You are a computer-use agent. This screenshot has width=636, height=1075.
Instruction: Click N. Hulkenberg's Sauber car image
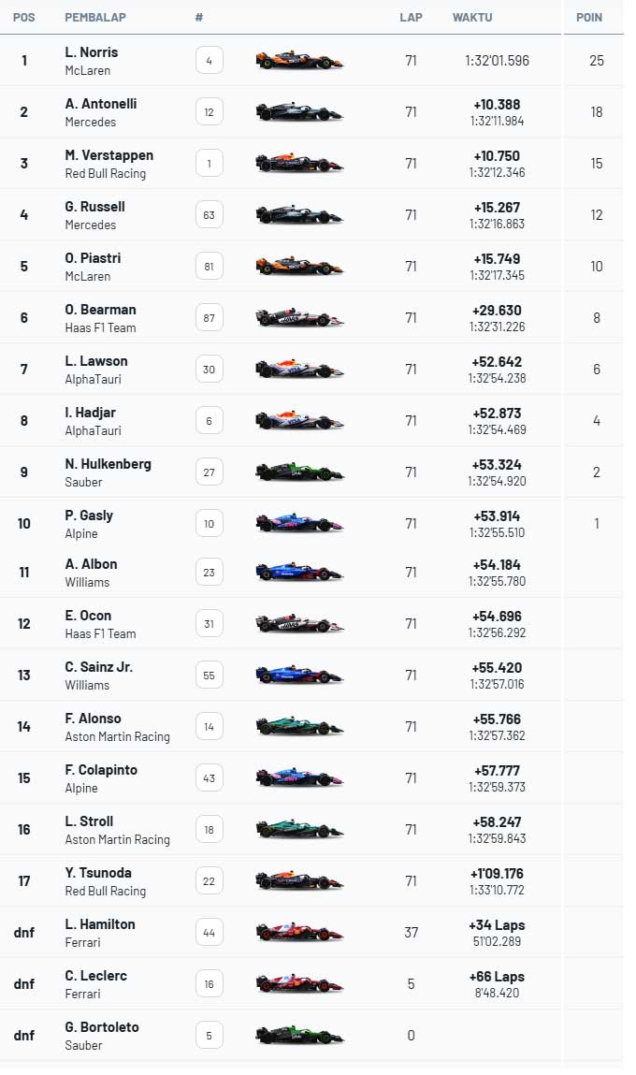click(x=299, y=472)
